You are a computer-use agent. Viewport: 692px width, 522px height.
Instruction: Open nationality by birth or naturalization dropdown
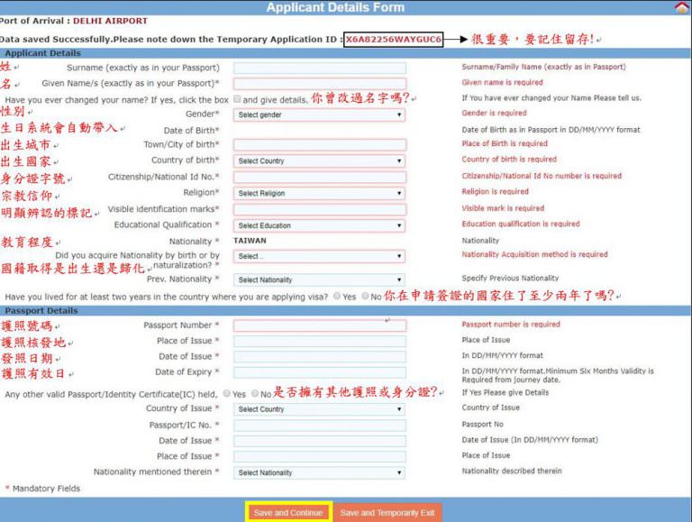319,256
